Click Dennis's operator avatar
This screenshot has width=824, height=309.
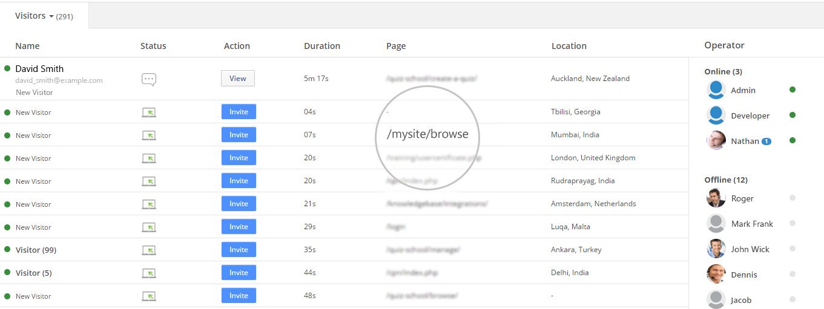click(x=716, y=275)
